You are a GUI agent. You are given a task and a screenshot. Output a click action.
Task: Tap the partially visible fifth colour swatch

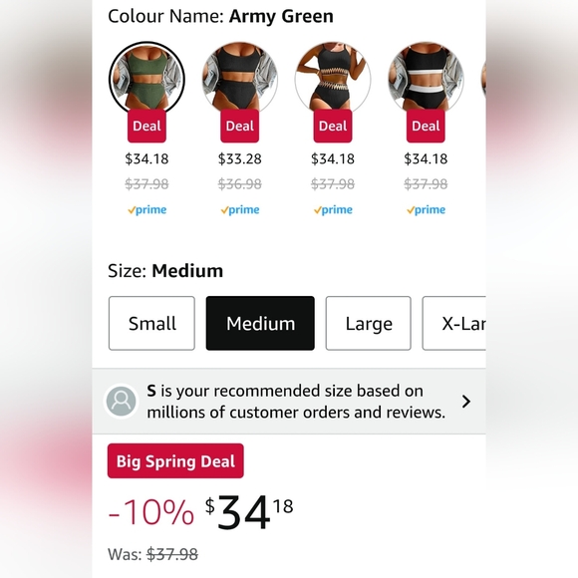tap(483, 79)
